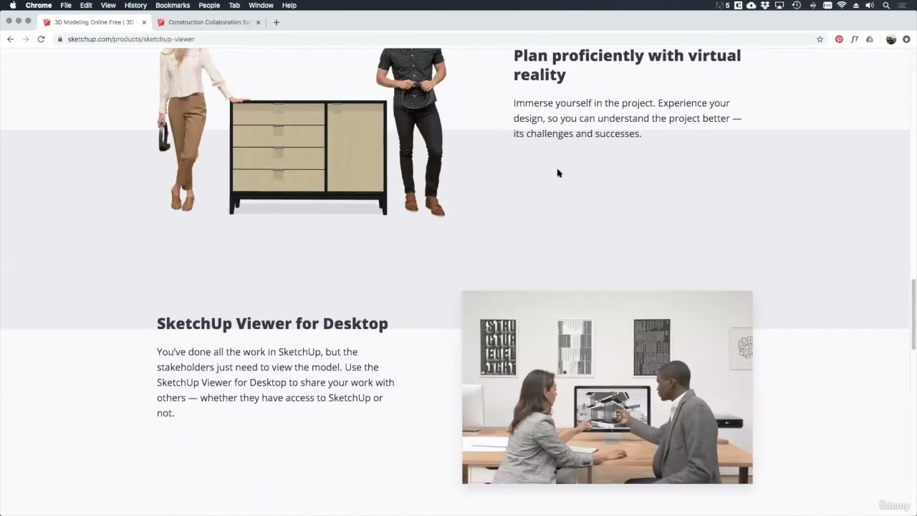Open the fonts identifier extension icon
Image resolution: width=917 pixels, height=516 pixels.
pyautogui.click(x=855, y=39)
